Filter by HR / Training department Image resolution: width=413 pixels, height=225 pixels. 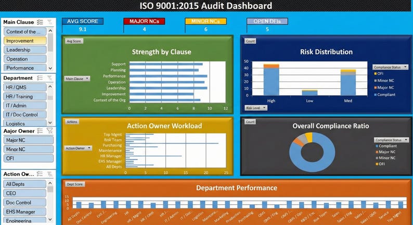tap(25, 97)
